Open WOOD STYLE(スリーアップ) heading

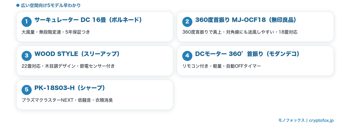click(77, 54)
